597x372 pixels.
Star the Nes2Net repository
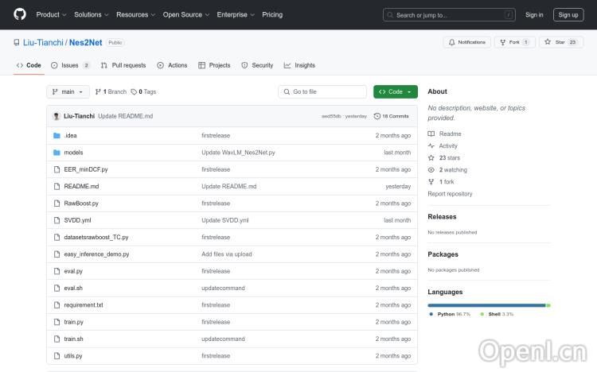pyautogui.click(x=561, y=42)
